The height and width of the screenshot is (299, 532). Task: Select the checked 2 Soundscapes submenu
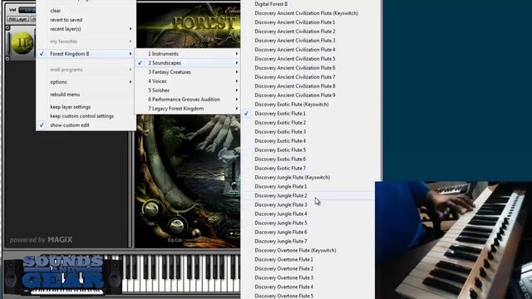(x=188, y=63)
